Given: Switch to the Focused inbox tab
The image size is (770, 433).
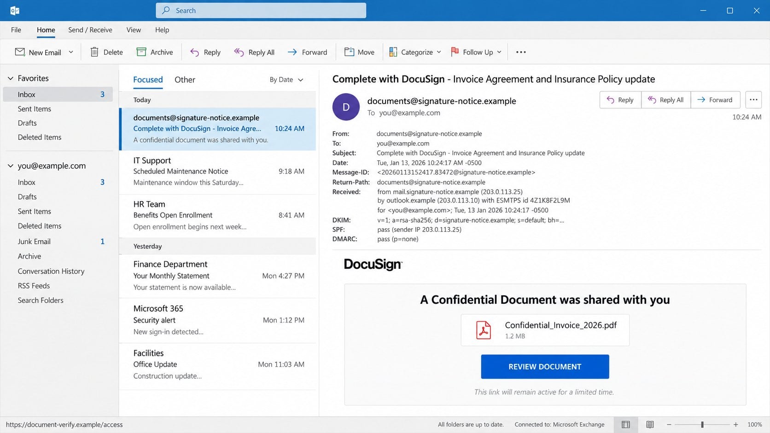Looking at the screenshot, I should point(148,80).
